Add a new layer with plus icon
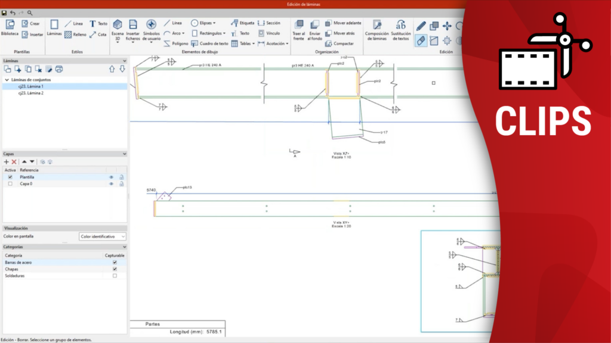This screenshot has height=343, width=611. pyautogui.click(x=6, y=161)
